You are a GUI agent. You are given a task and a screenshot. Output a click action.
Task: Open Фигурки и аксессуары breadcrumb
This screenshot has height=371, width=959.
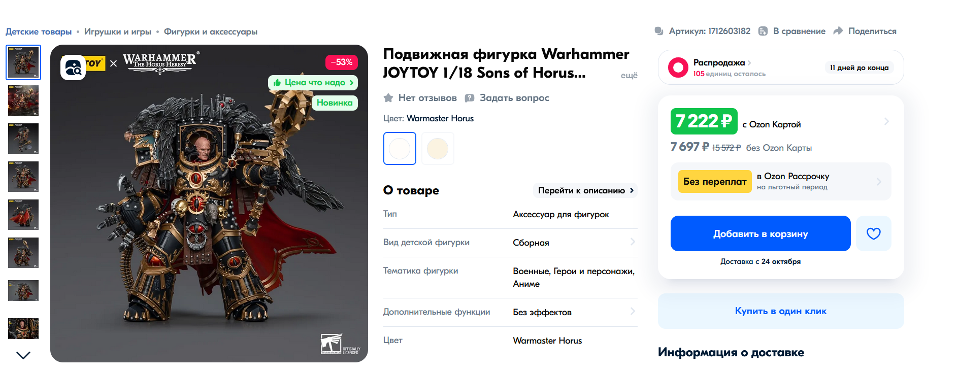(211, 31)
